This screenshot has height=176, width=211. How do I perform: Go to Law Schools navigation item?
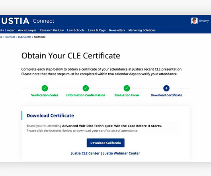click(76, 30)
